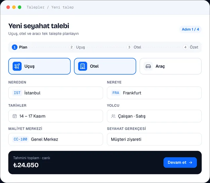Click the red close window button
The image size is (210, 183).
pyautogui.click(x=8, y=7)
